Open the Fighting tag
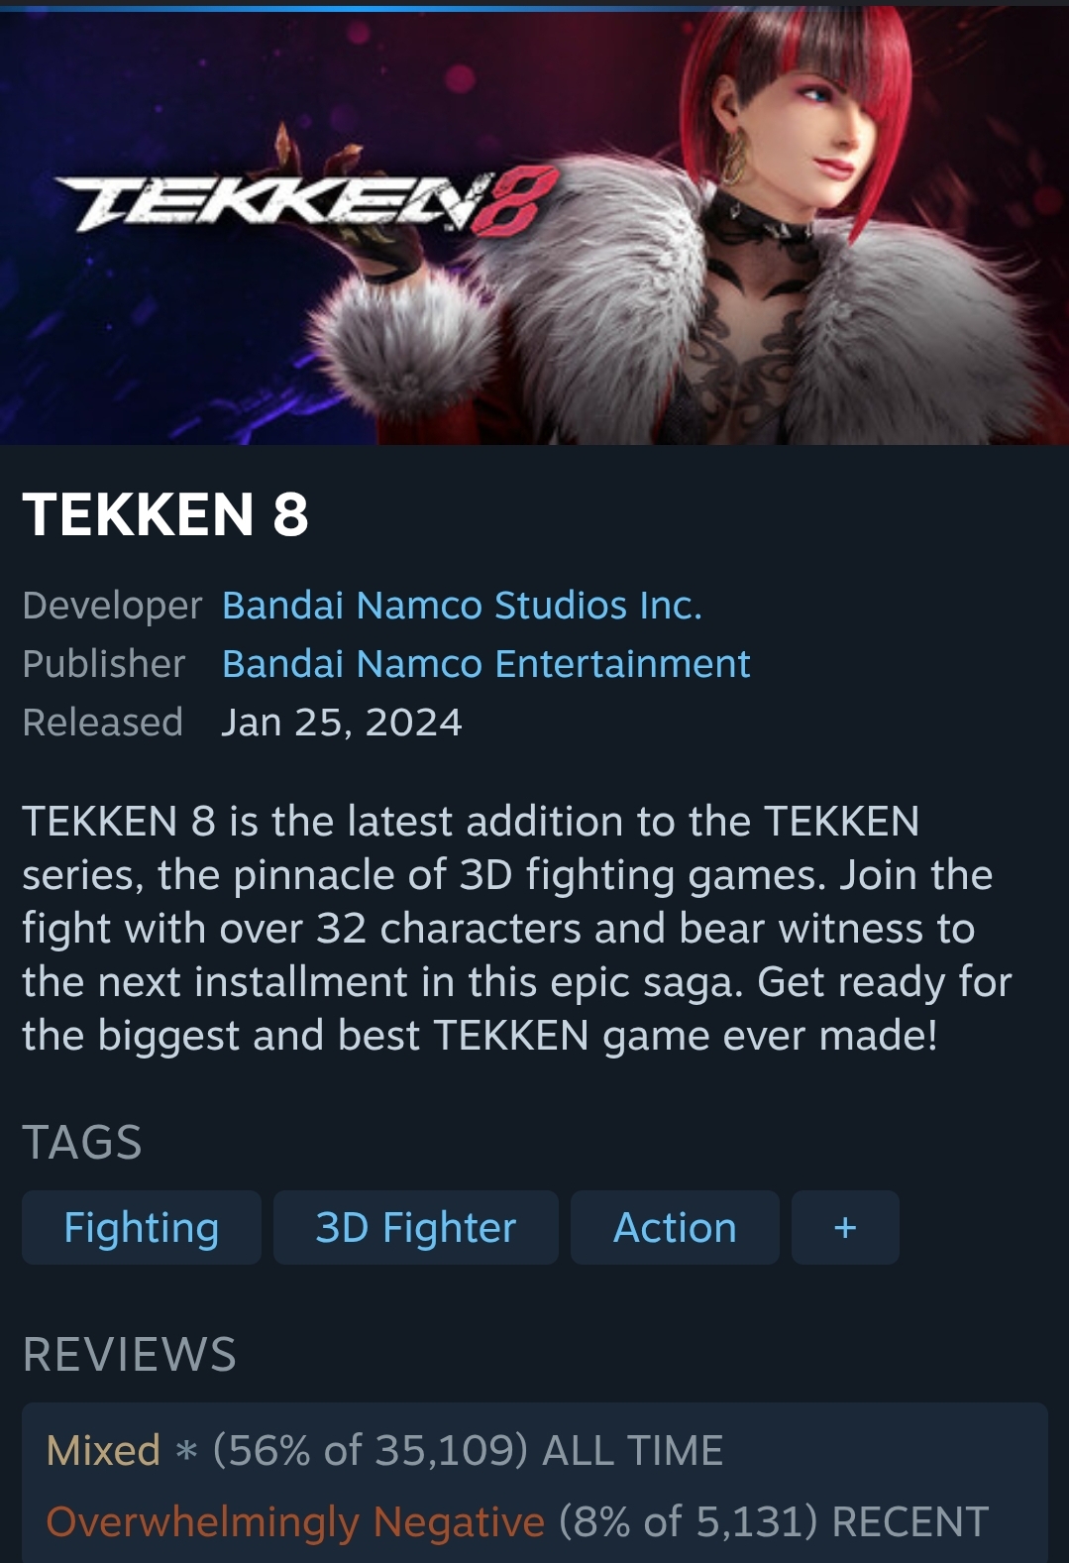1069x1563 pixels. (142, 1227)
